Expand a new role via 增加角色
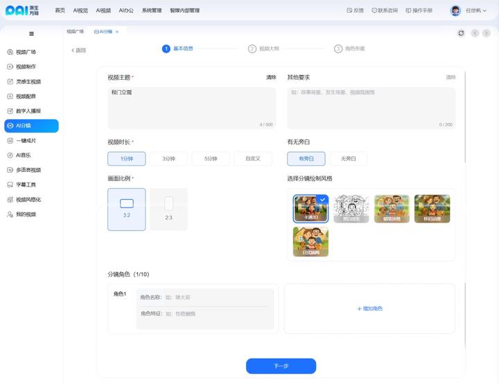This screenshot has width=499, height=383. [x=369, y=308]
